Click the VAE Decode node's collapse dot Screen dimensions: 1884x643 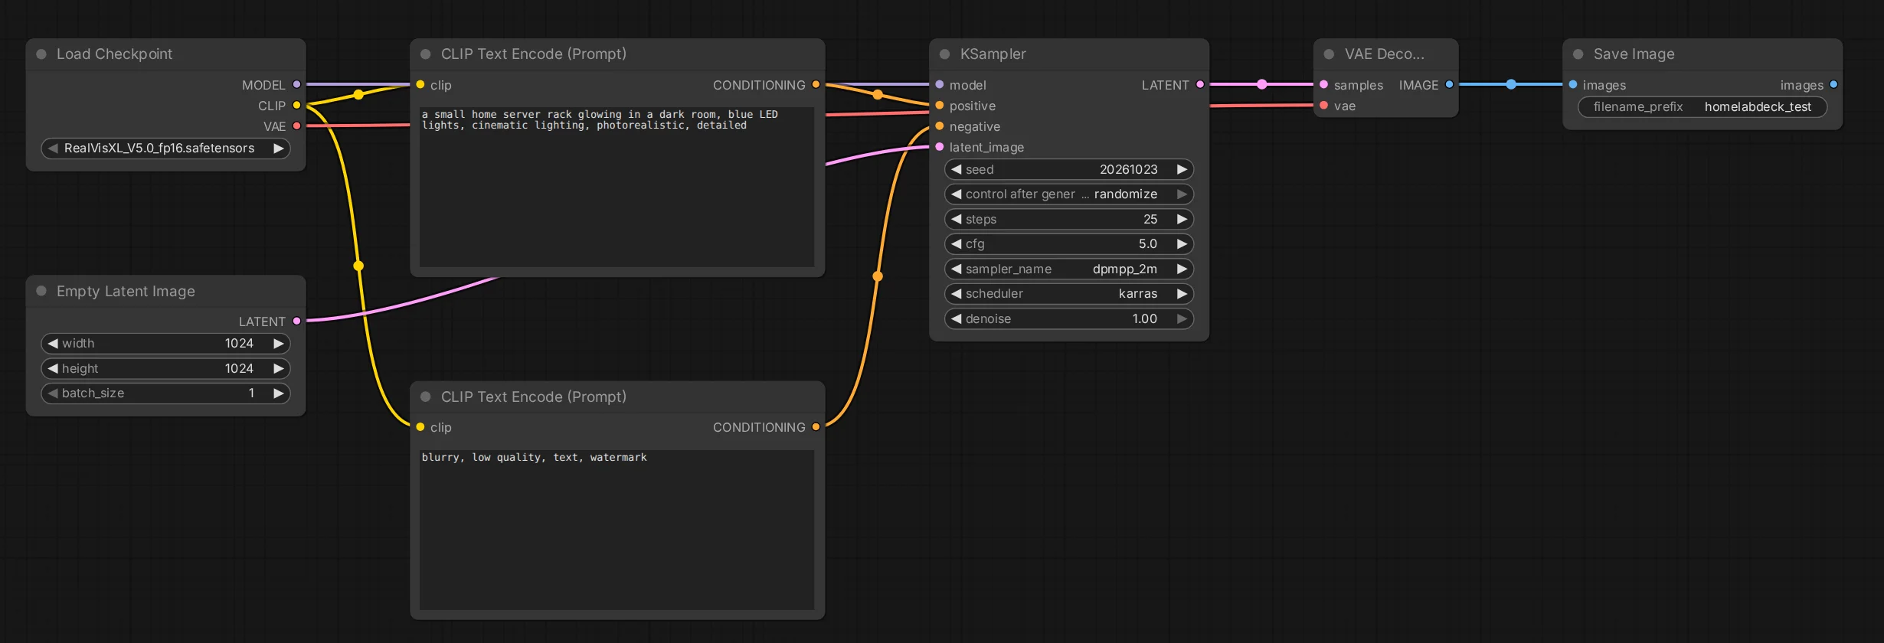(1329, 54)
